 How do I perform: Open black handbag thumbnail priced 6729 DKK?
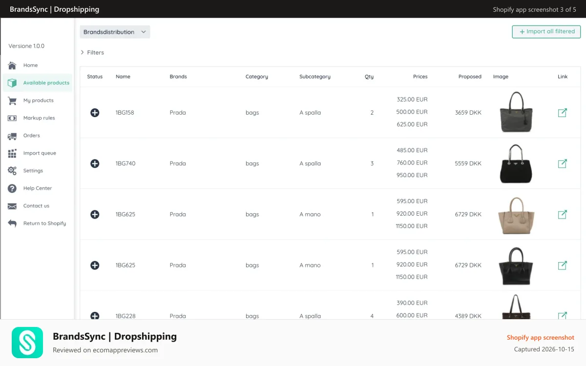coord(516,265)
